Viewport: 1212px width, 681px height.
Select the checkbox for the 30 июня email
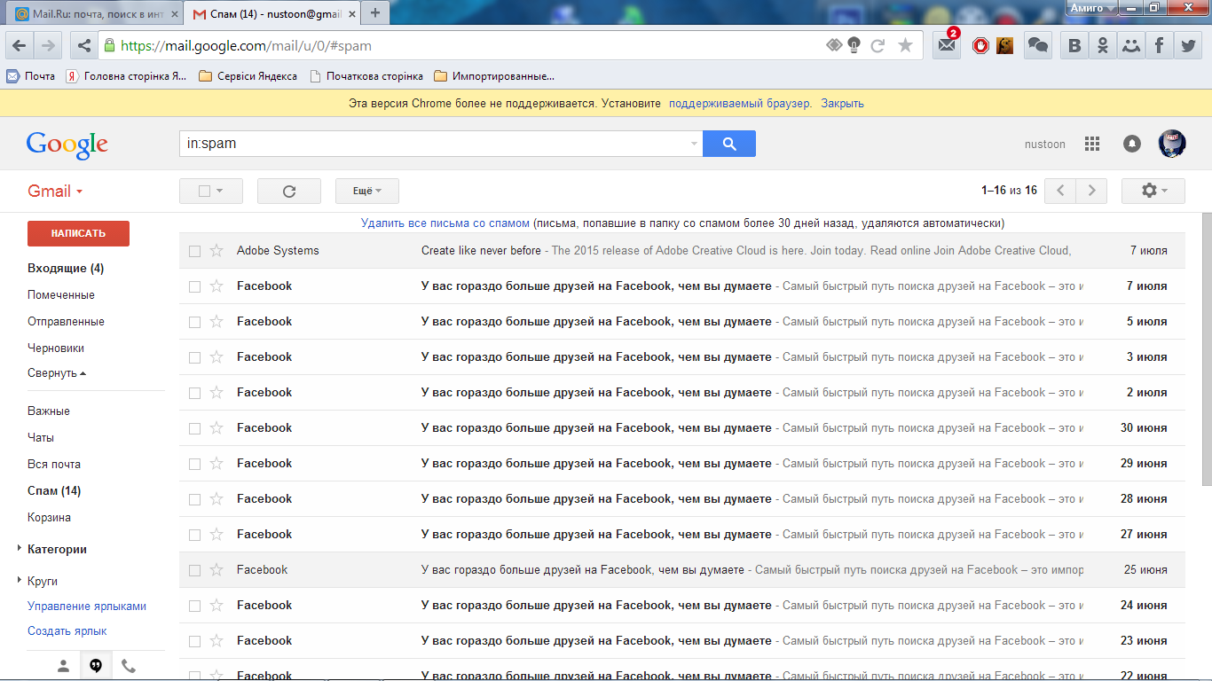click(194, 428)
